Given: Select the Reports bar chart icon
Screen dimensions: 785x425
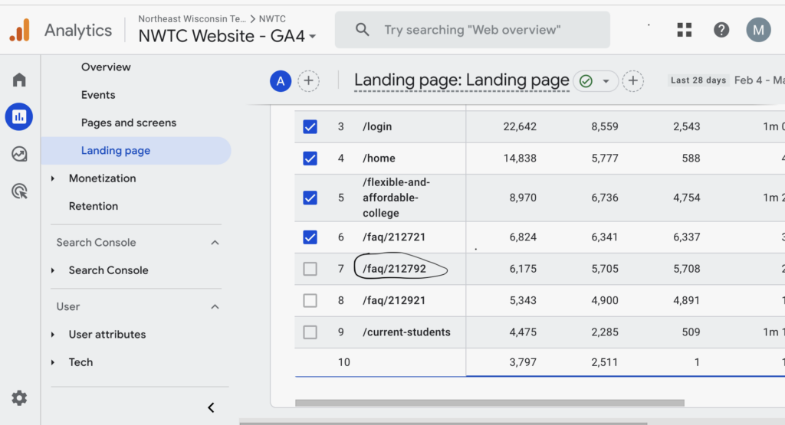Looking at the screenshot, I should (19, 116).
